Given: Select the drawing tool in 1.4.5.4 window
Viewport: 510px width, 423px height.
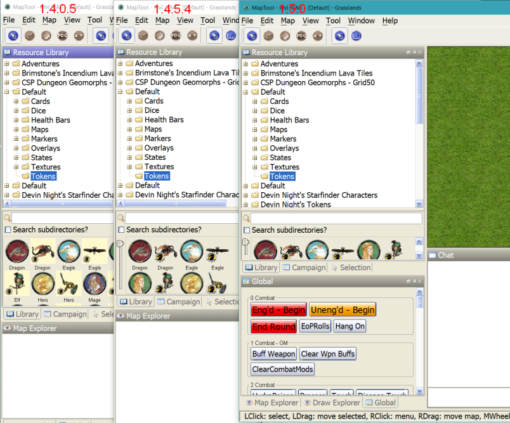Looking at the screenshot, I should (x=143, y=36).
